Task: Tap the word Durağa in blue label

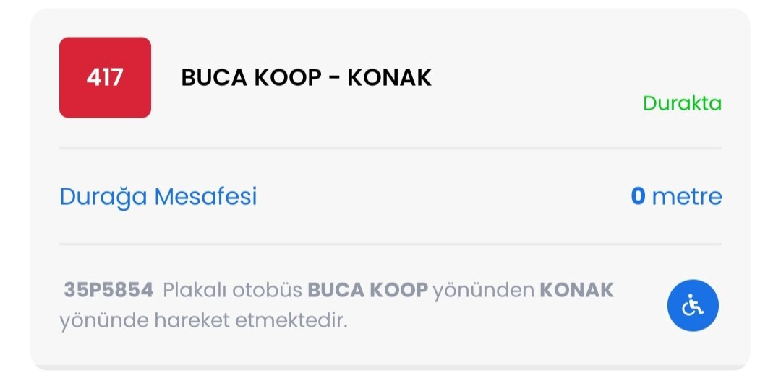Action: [103, 196]
